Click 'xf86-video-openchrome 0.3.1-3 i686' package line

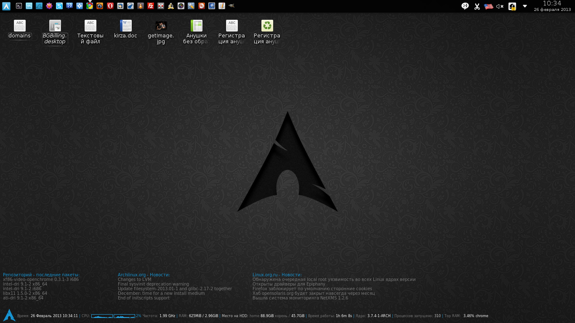point(41,279)
